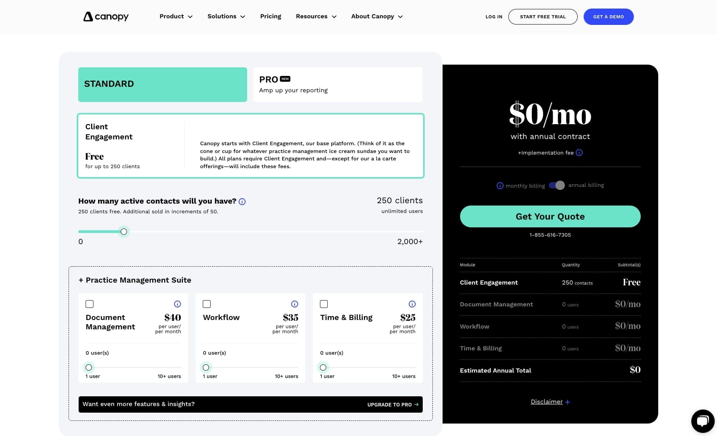The image size is (717, 436).
Task: Click the Canopy logo
Action: point(106,17)
